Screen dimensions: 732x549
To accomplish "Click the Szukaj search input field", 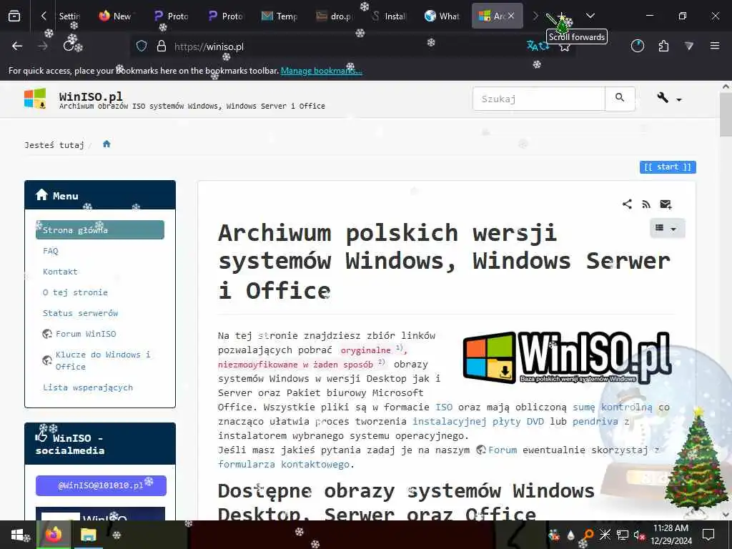I will click(539, 99).
